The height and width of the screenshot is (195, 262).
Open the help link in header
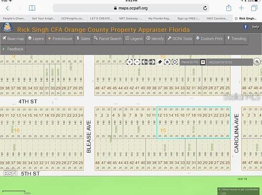tap(255, 27)
